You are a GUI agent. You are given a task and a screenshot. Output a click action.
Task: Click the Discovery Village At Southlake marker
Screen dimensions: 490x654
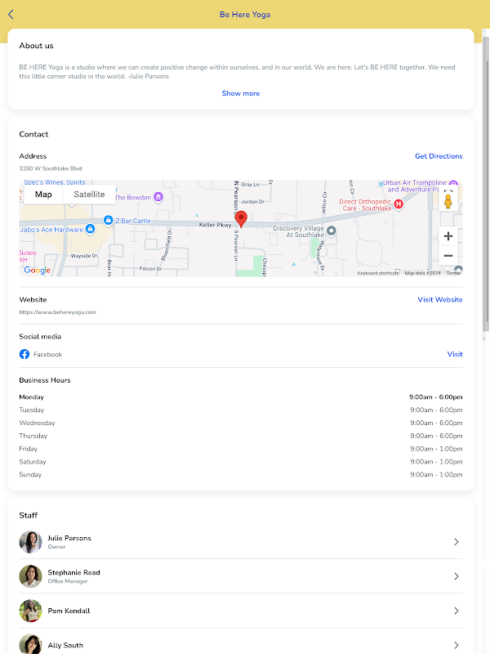point(332,231)
